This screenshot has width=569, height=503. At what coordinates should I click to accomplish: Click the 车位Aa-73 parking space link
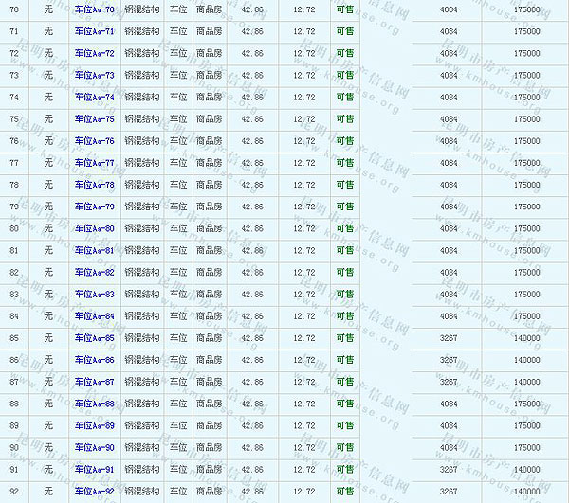click(x=94, y=75)
